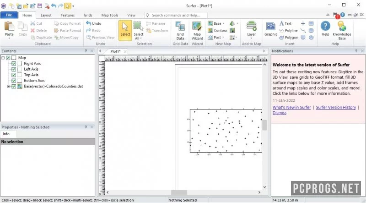366x203 pixels.
Task: Pin the Contents panel
Action: pos(86,51)
